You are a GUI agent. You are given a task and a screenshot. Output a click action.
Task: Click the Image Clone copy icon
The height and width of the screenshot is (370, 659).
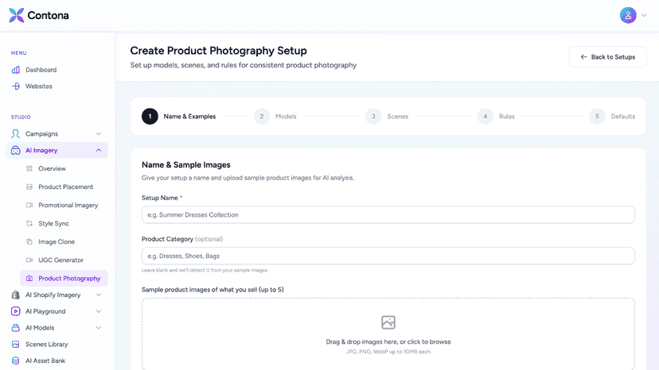29,241
